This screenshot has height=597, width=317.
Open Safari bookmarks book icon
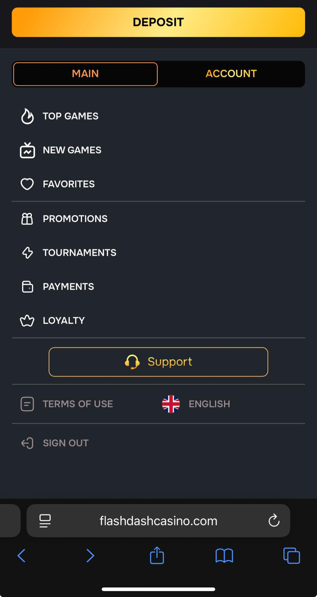click(224, 556)
